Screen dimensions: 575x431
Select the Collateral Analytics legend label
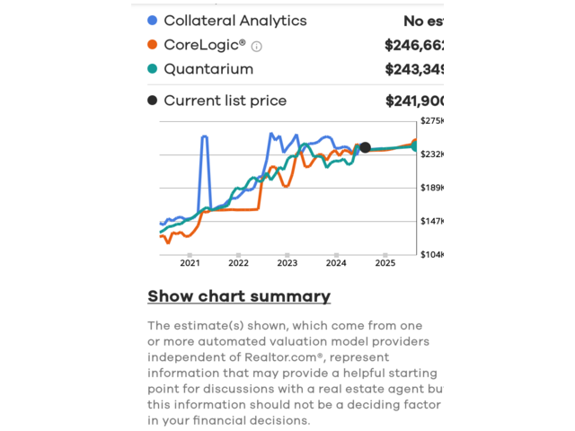point(234,21)
